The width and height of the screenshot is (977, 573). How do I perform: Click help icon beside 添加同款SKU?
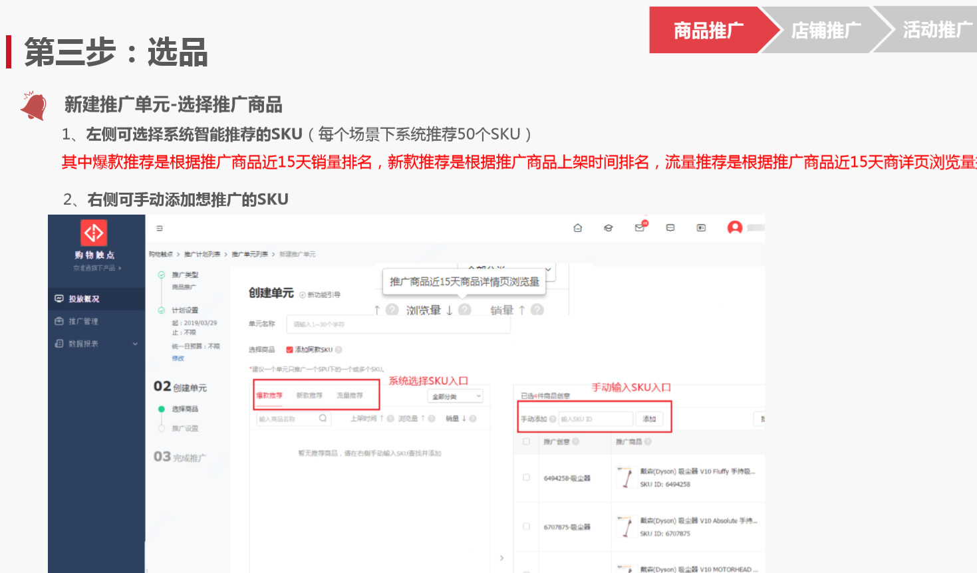[339, 350]
